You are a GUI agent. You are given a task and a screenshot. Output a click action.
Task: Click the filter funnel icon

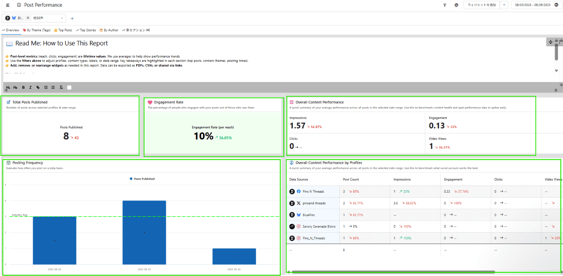445,5
